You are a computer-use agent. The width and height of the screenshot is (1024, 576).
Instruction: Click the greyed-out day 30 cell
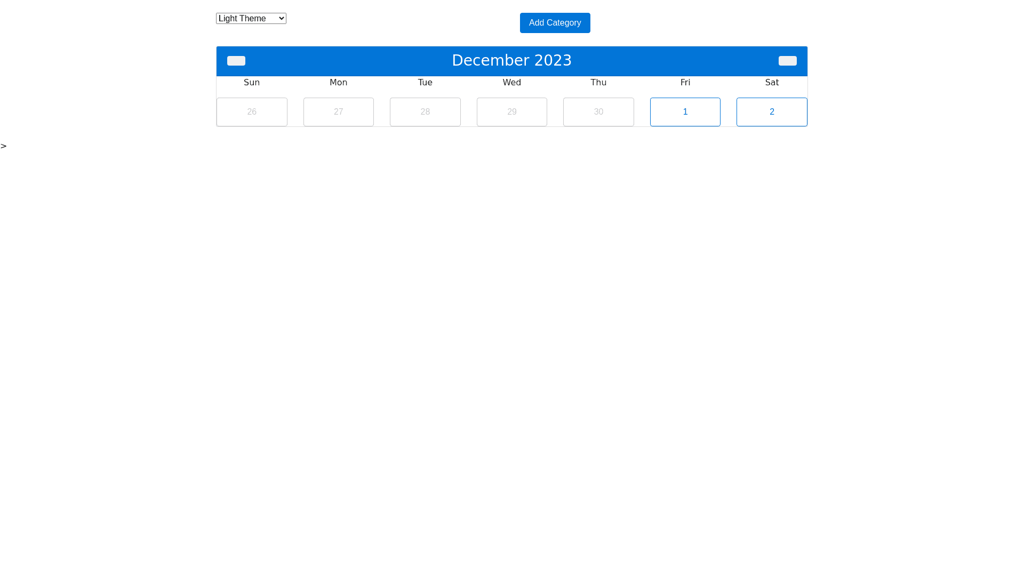pyautogui.click(x=598, y=112)
